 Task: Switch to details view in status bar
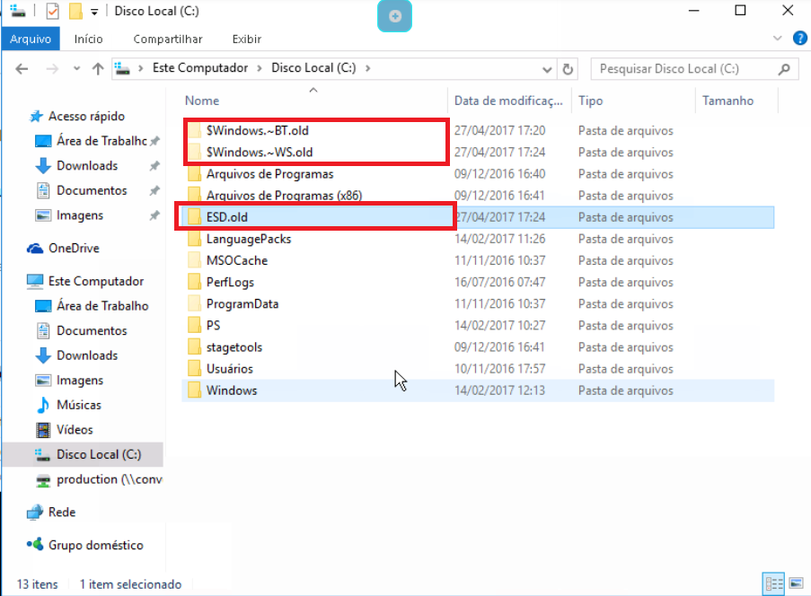coord(774,584)
